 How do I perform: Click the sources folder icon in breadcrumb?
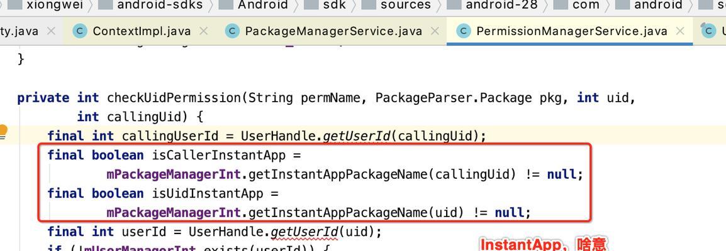tap(369, 5)
